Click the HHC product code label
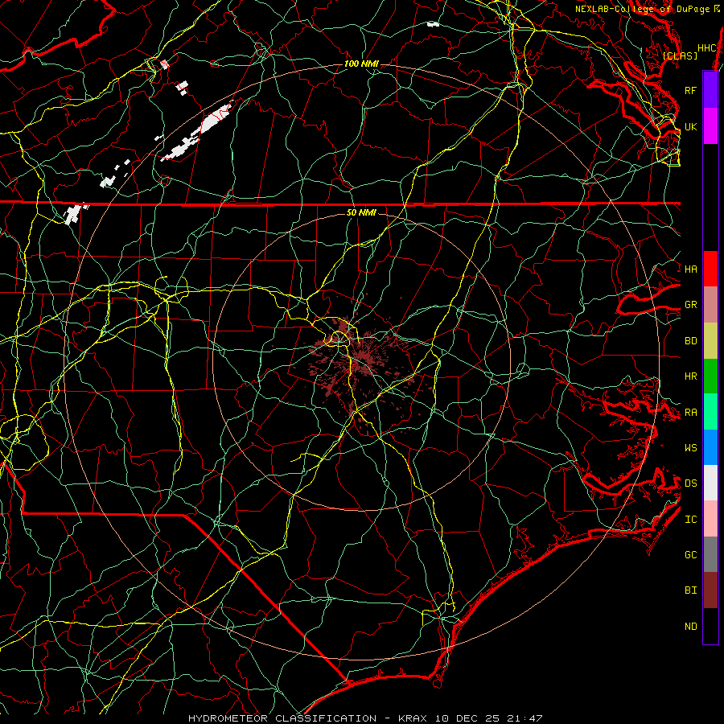This screenshot has height=724, width=724. [707, 48]
